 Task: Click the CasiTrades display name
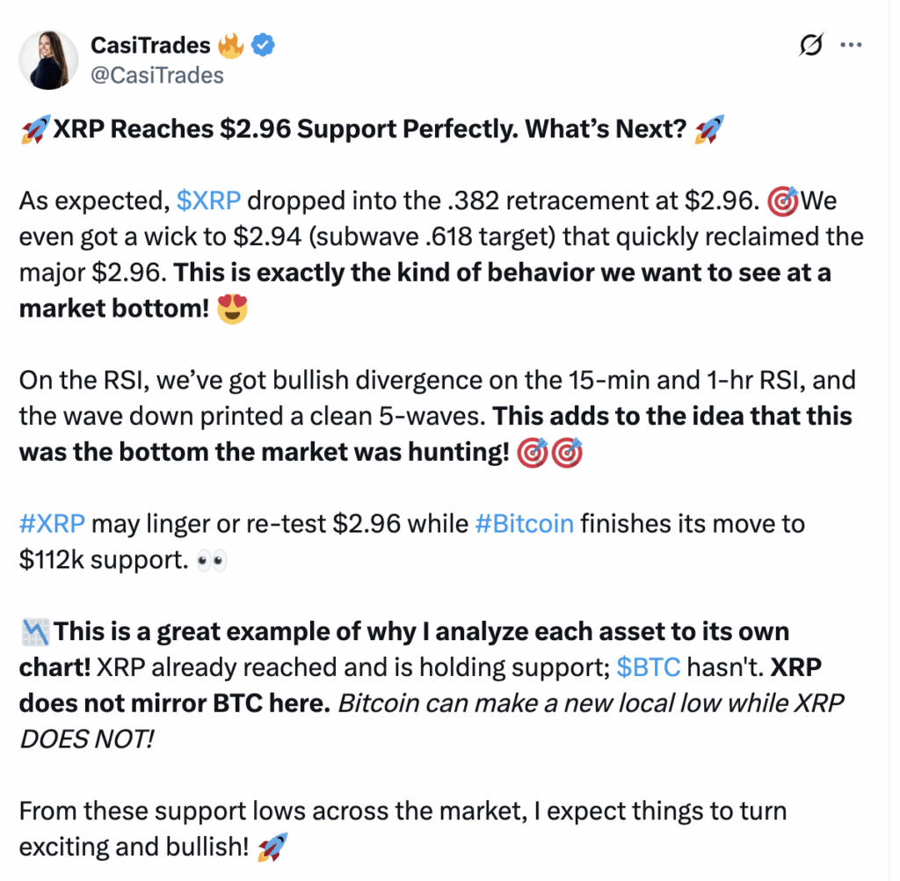point(150,46)
